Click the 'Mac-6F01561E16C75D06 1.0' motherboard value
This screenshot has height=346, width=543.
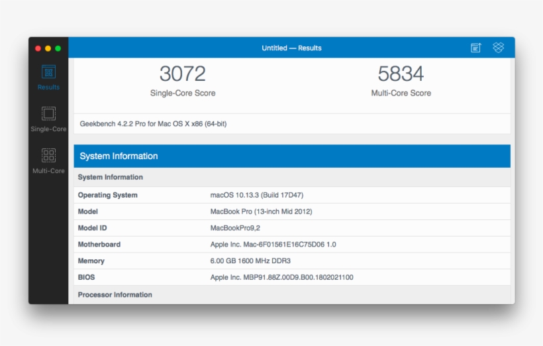[x=289, y=245]
